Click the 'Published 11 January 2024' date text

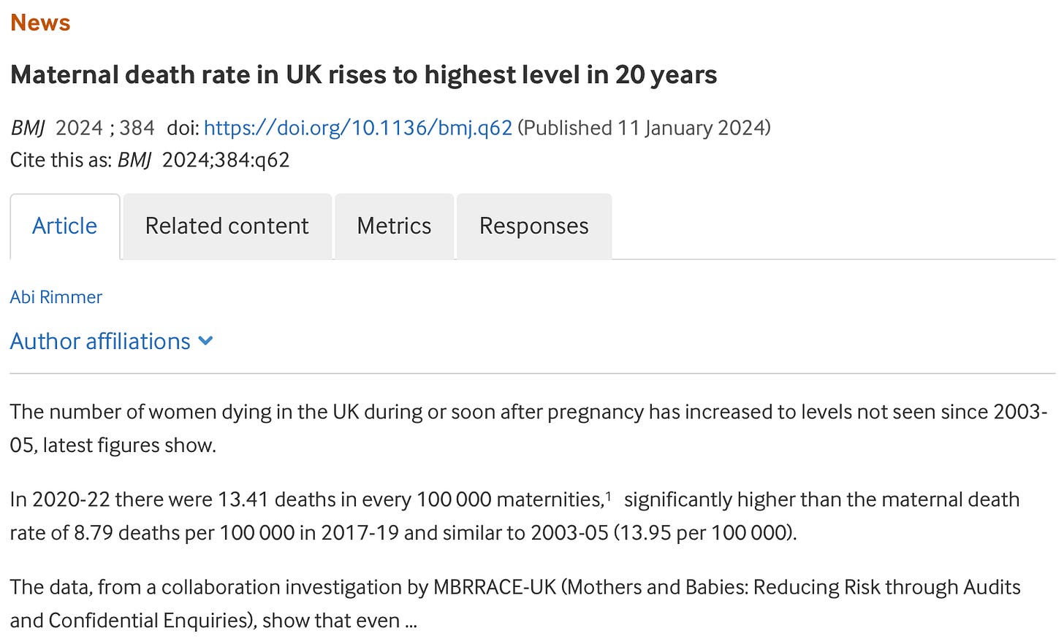click(644, 128)
